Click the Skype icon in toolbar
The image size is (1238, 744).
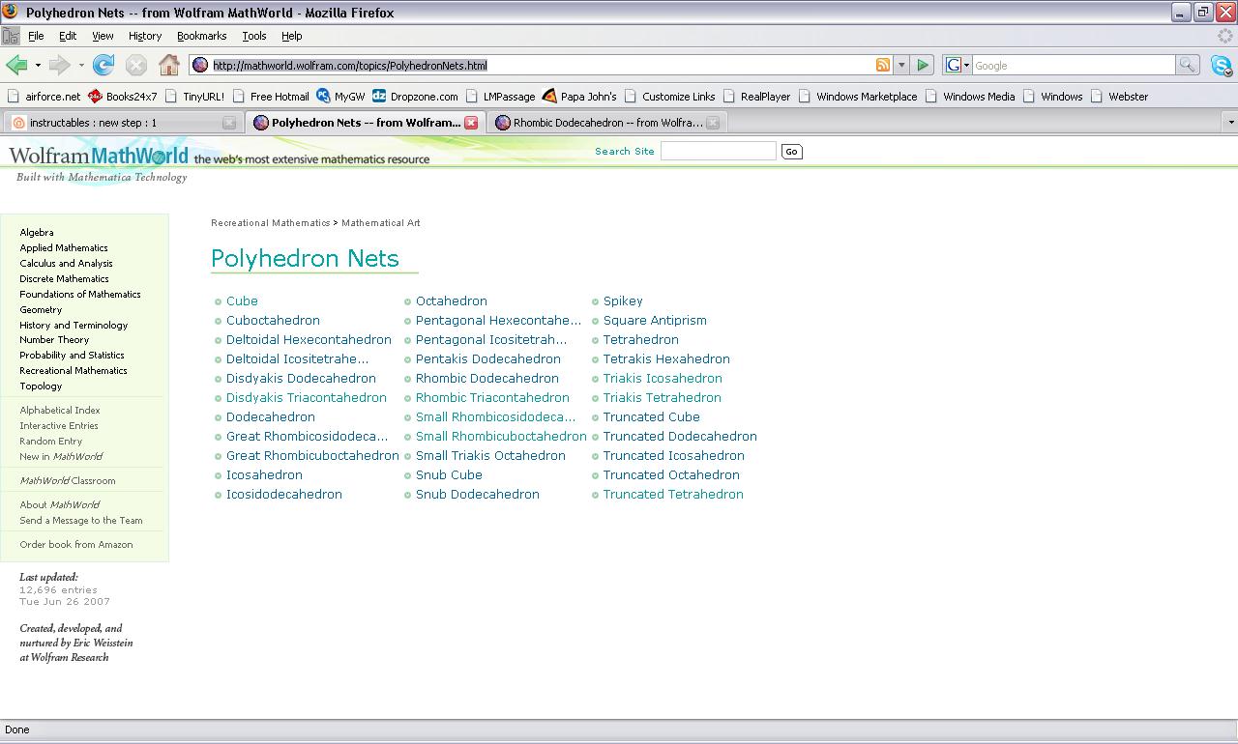1222,66
